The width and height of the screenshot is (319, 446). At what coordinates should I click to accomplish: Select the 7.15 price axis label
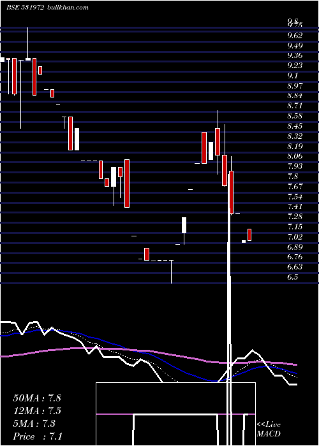pyautogui.click(x=295, y=227)
